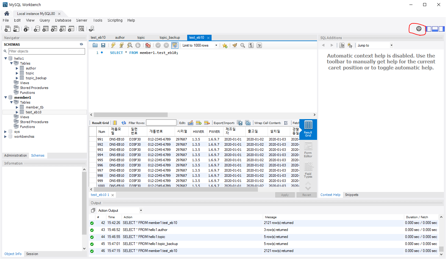
Task: Expand the workbenchss schema
Action: point(5,137)
